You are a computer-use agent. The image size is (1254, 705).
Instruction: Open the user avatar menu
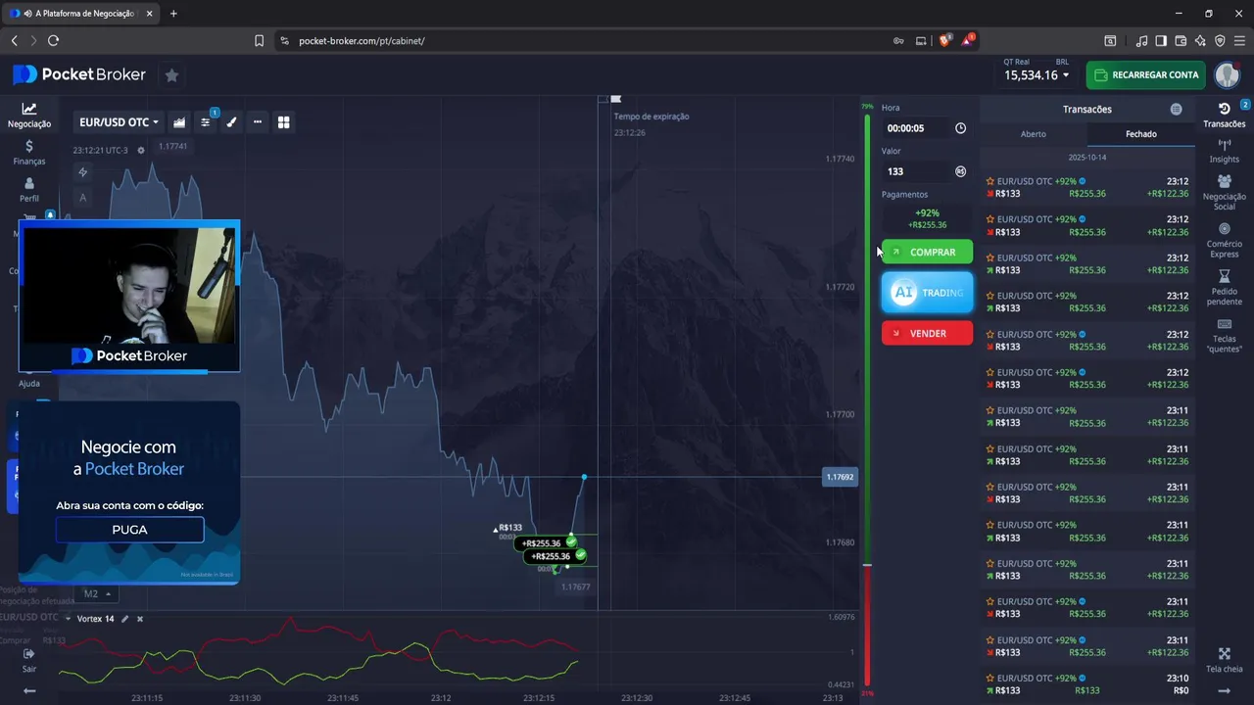(x=1227, y=74)
